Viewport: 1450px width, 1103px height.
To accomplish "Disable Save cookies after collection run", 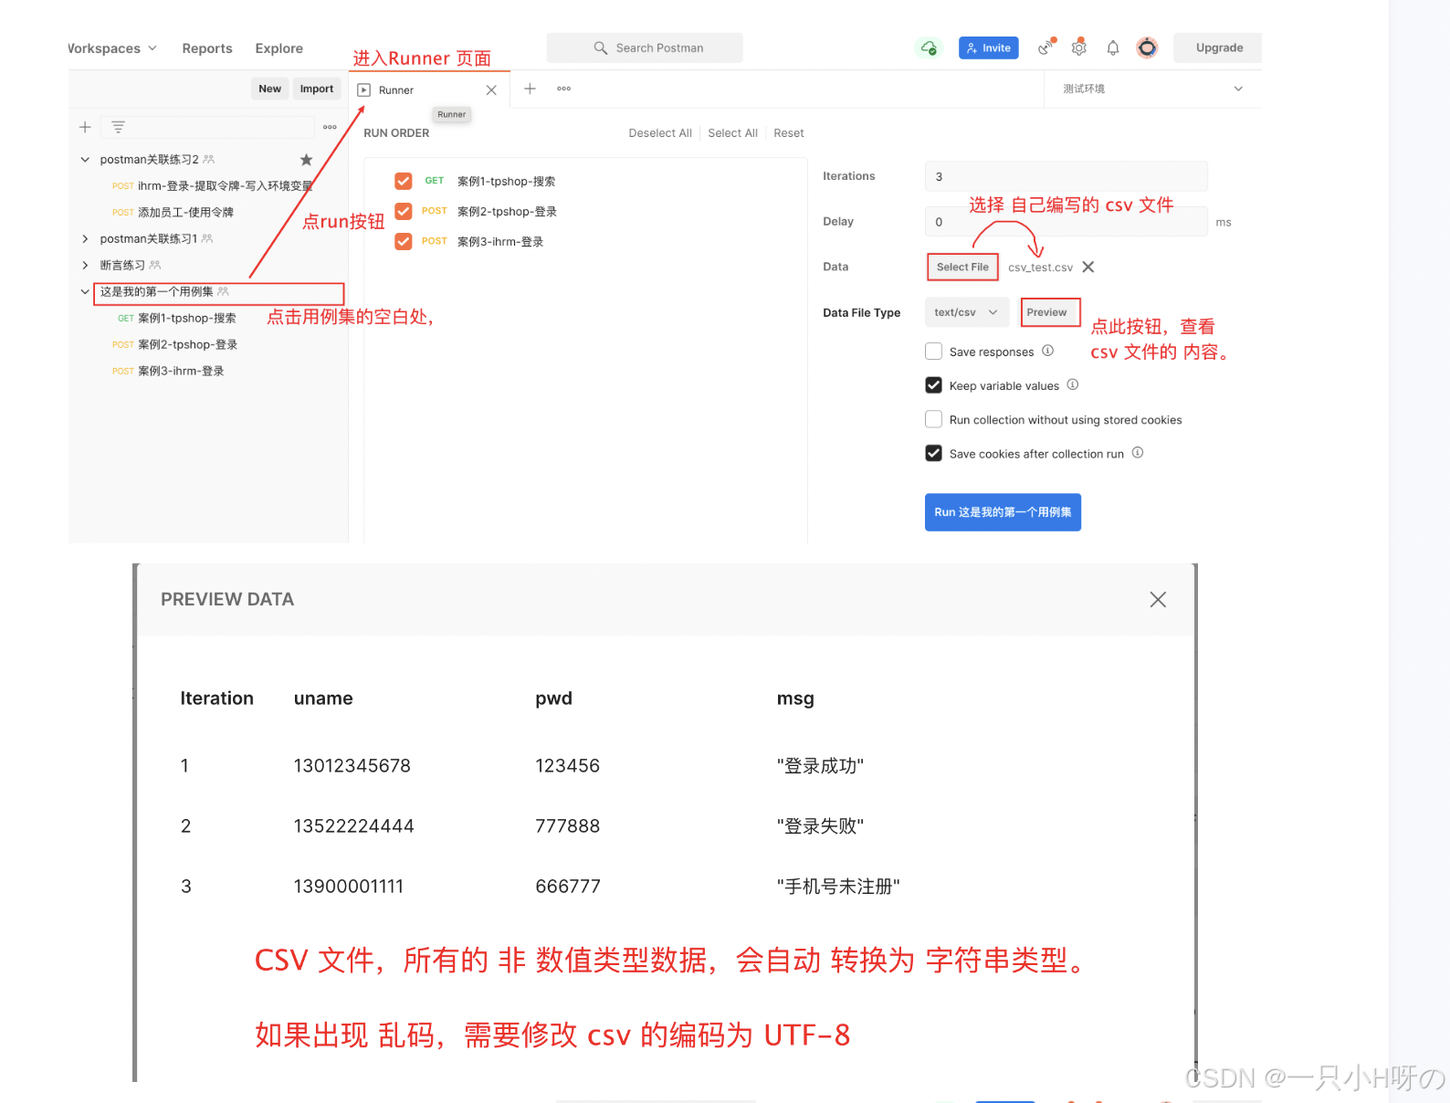I will [933, 453].
